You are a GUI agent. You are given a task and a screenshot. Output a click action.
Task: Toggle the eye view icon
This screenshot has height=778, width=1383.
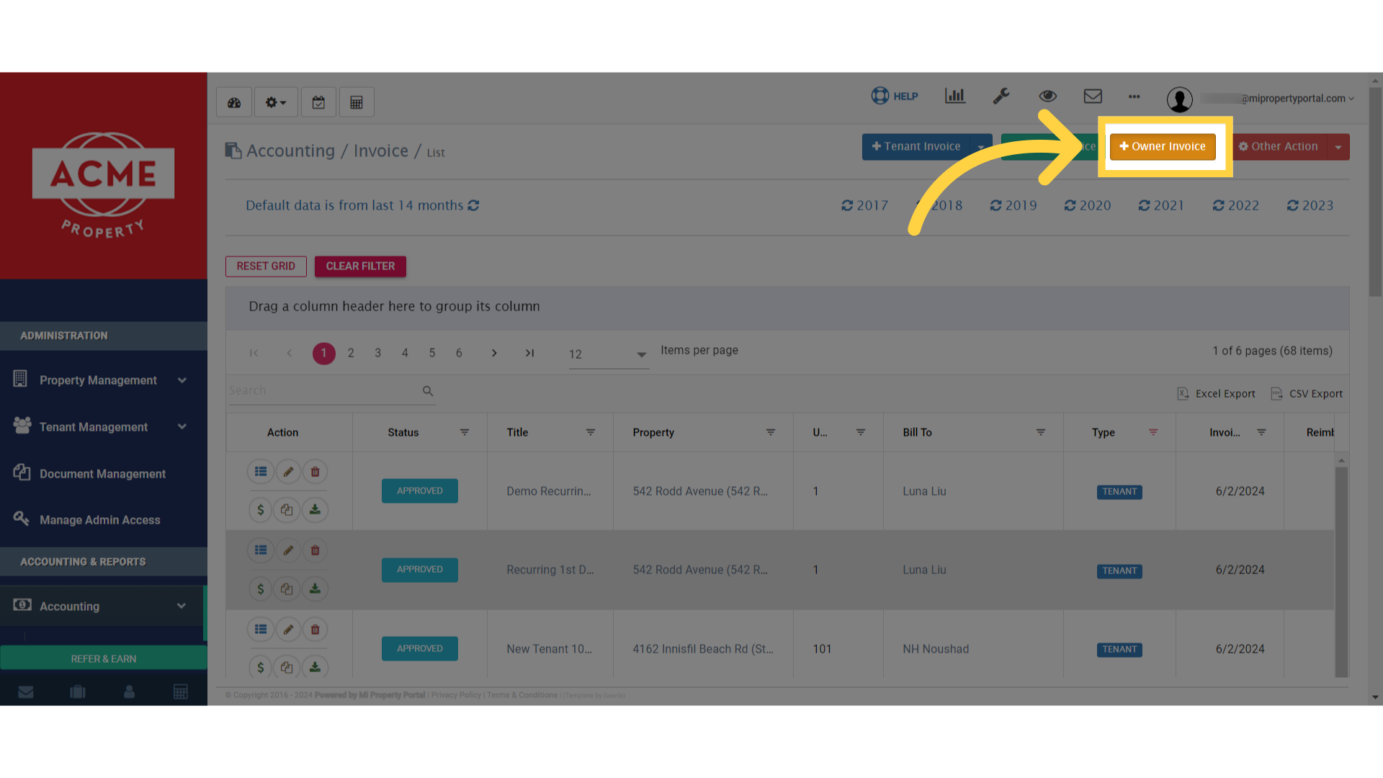[x=1047, y=96]
